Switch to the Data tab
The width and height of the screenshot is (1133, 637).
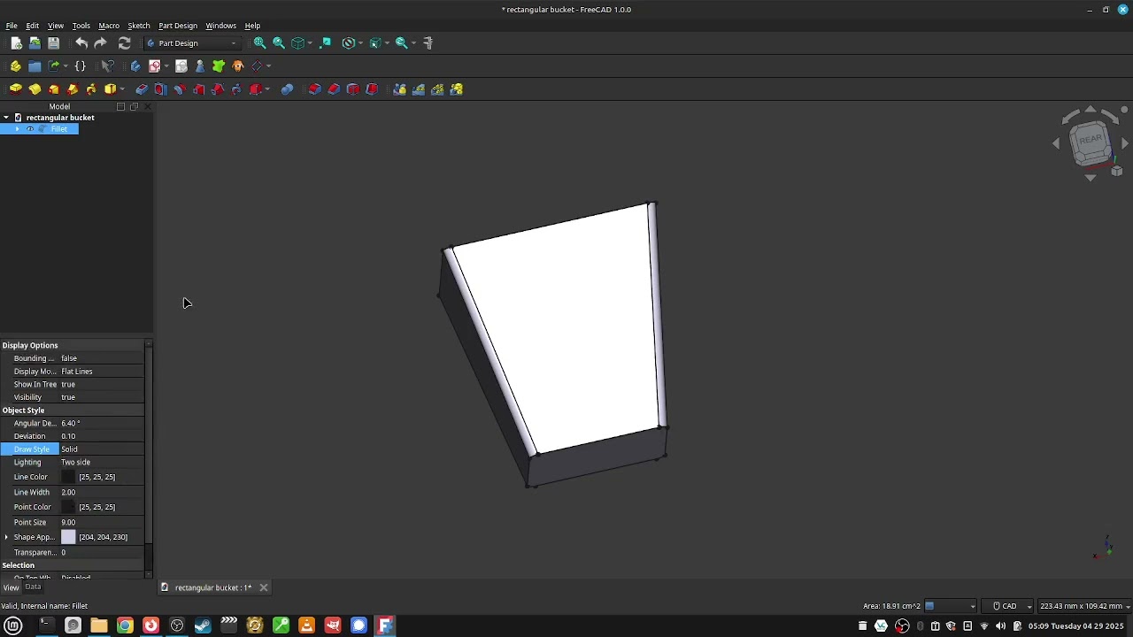33,587
